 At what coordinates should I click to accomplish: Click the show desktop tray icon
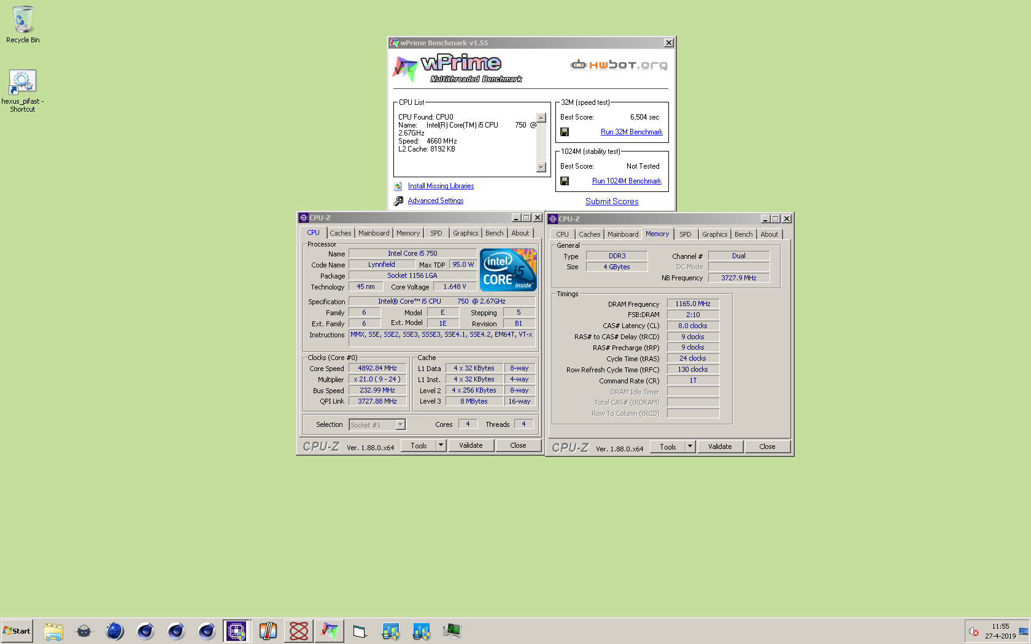click(x=1024, y=631)
